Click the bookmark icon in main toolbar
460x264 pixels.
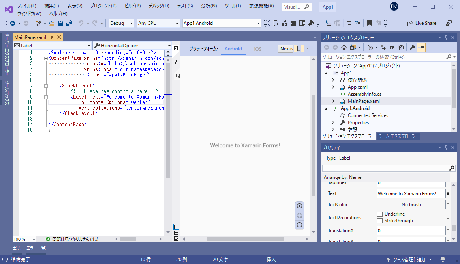point(369,23)
